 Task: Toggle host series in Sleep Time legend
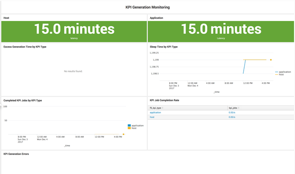click(279, 75)
